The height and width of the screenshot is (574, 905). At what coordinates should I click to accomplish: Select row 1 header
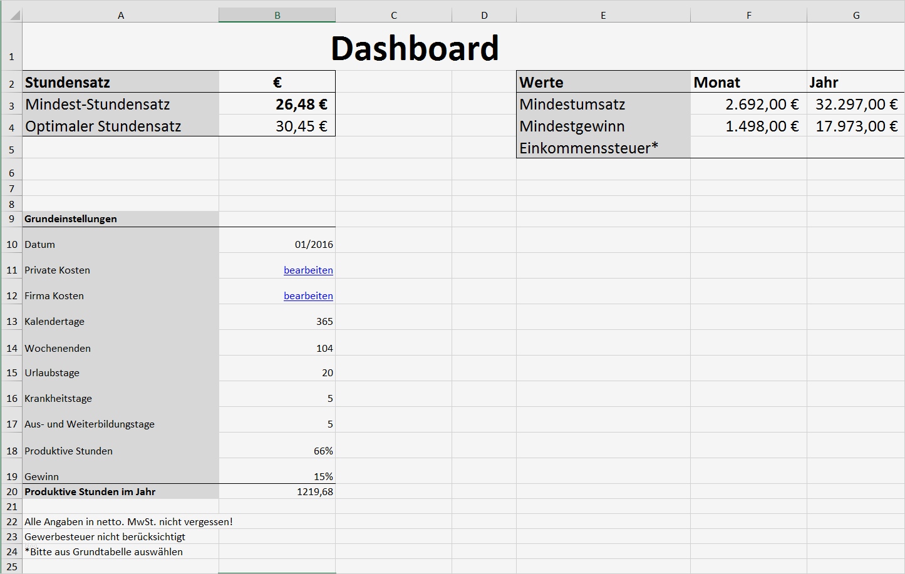(x=12, y=46)
